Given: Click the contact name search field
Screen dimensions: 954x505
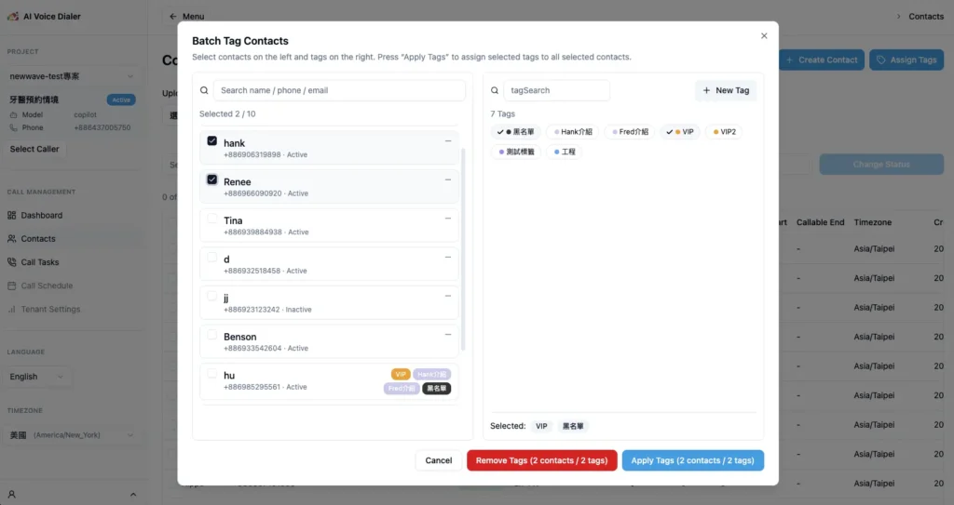Looking at the screenshot, I should [340, 91].
